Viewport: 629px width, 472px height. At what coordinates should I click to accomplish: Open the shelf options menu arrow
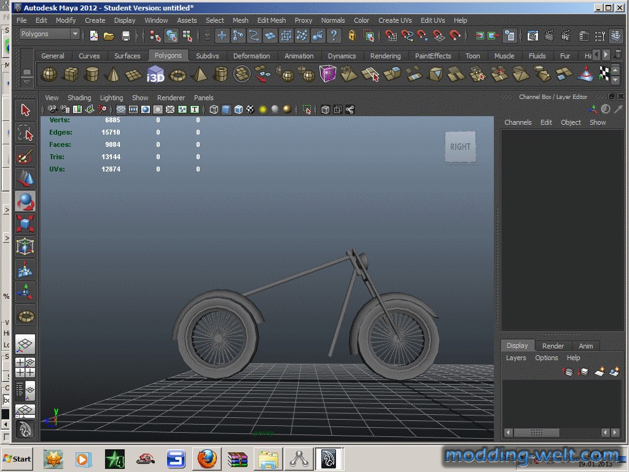[26, 82]
